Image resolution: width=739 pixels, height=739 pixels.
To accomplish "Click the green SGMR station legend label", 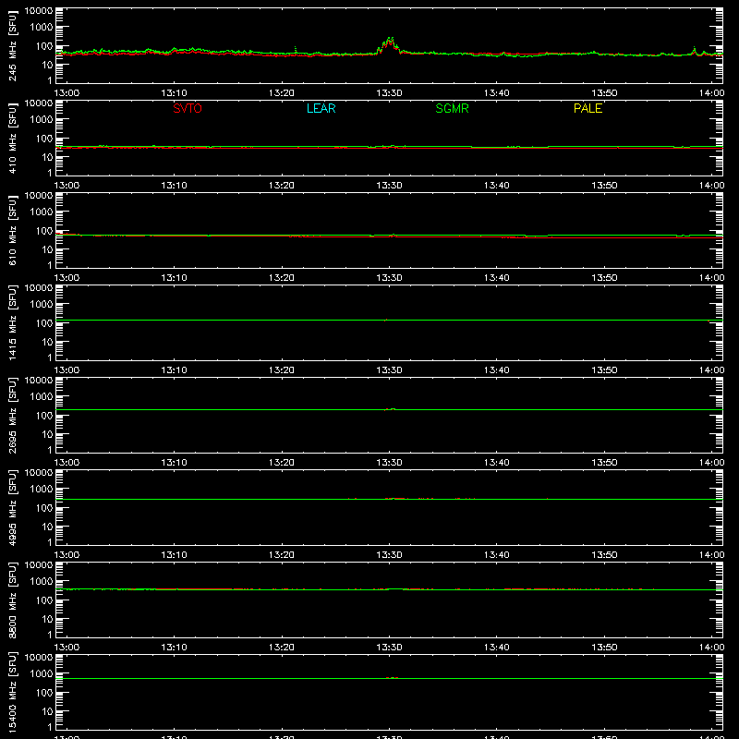I will (x=452, y=108).
